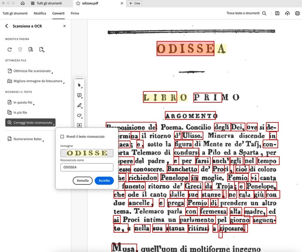Click the Trova testo o strumenti search
Viewport: 302px width, 252px height.
tap(243, 13)
